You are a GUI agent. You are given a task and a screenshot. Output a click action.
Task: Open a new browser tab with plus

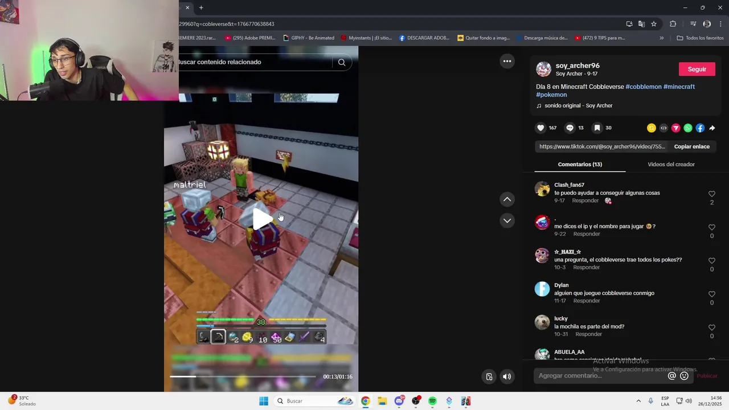(201, 7)
